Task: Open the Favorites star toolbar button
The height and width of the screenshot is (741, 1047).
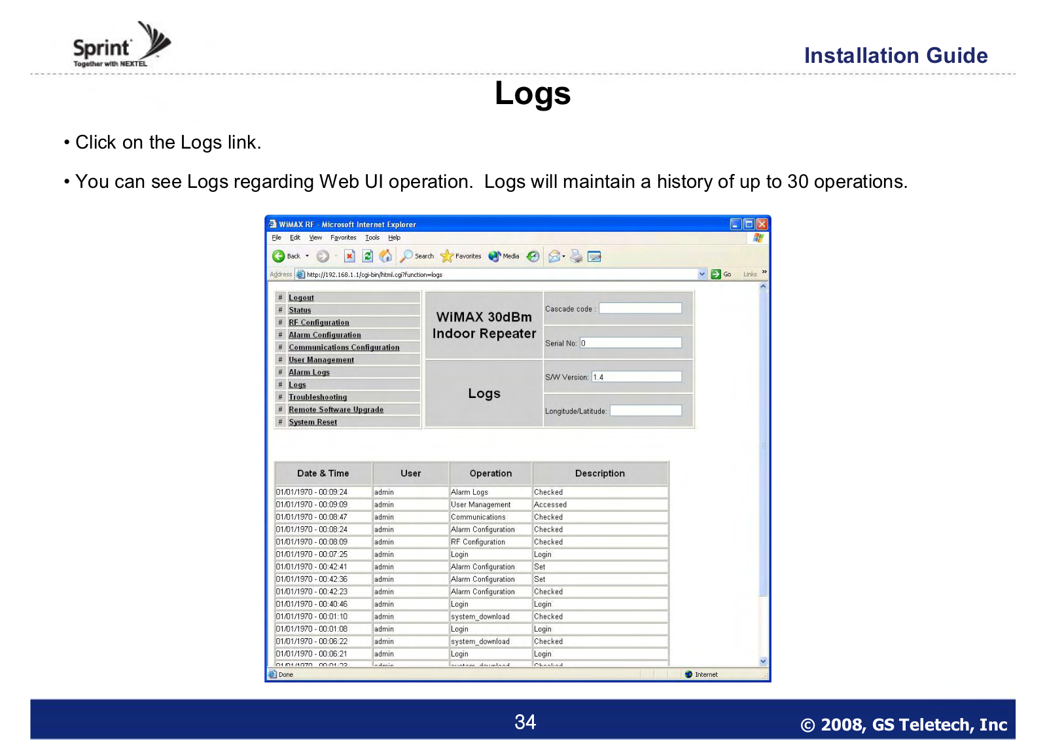Action: click(x=461, y=256)
